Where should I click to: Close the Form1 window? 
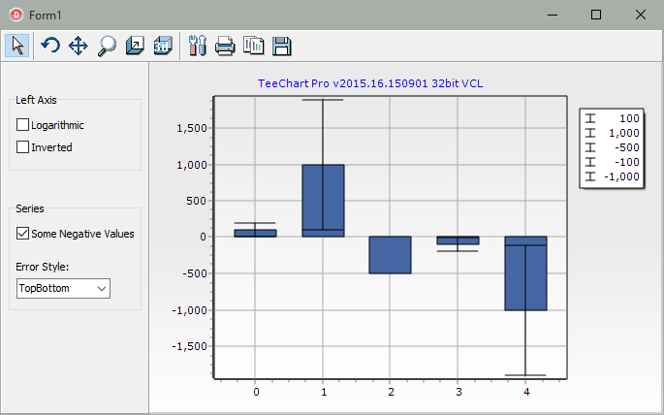tap(641, 15)
